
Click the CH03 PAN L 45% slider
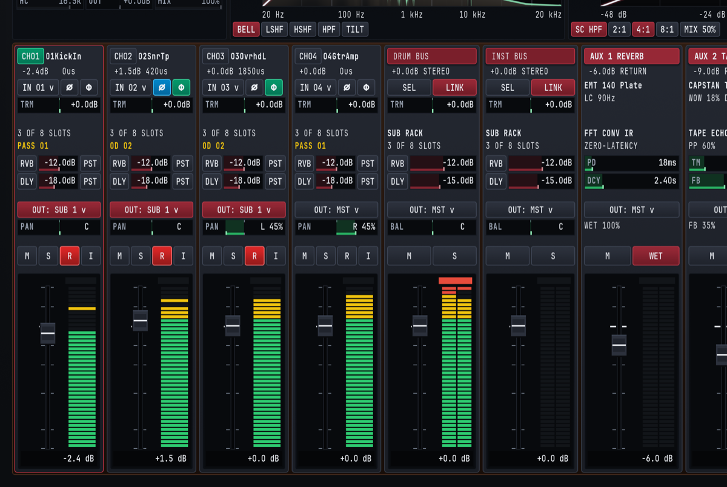[x=244, y=227]
